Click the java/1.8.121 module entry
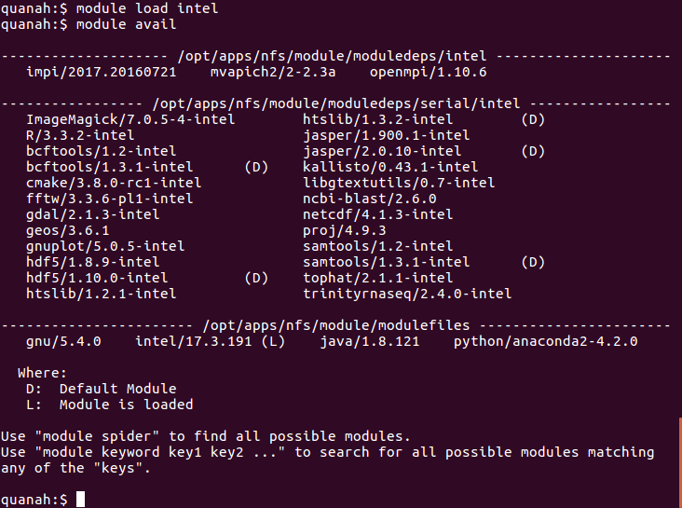This screenshot has height=508, width=682. click(370, 341)
